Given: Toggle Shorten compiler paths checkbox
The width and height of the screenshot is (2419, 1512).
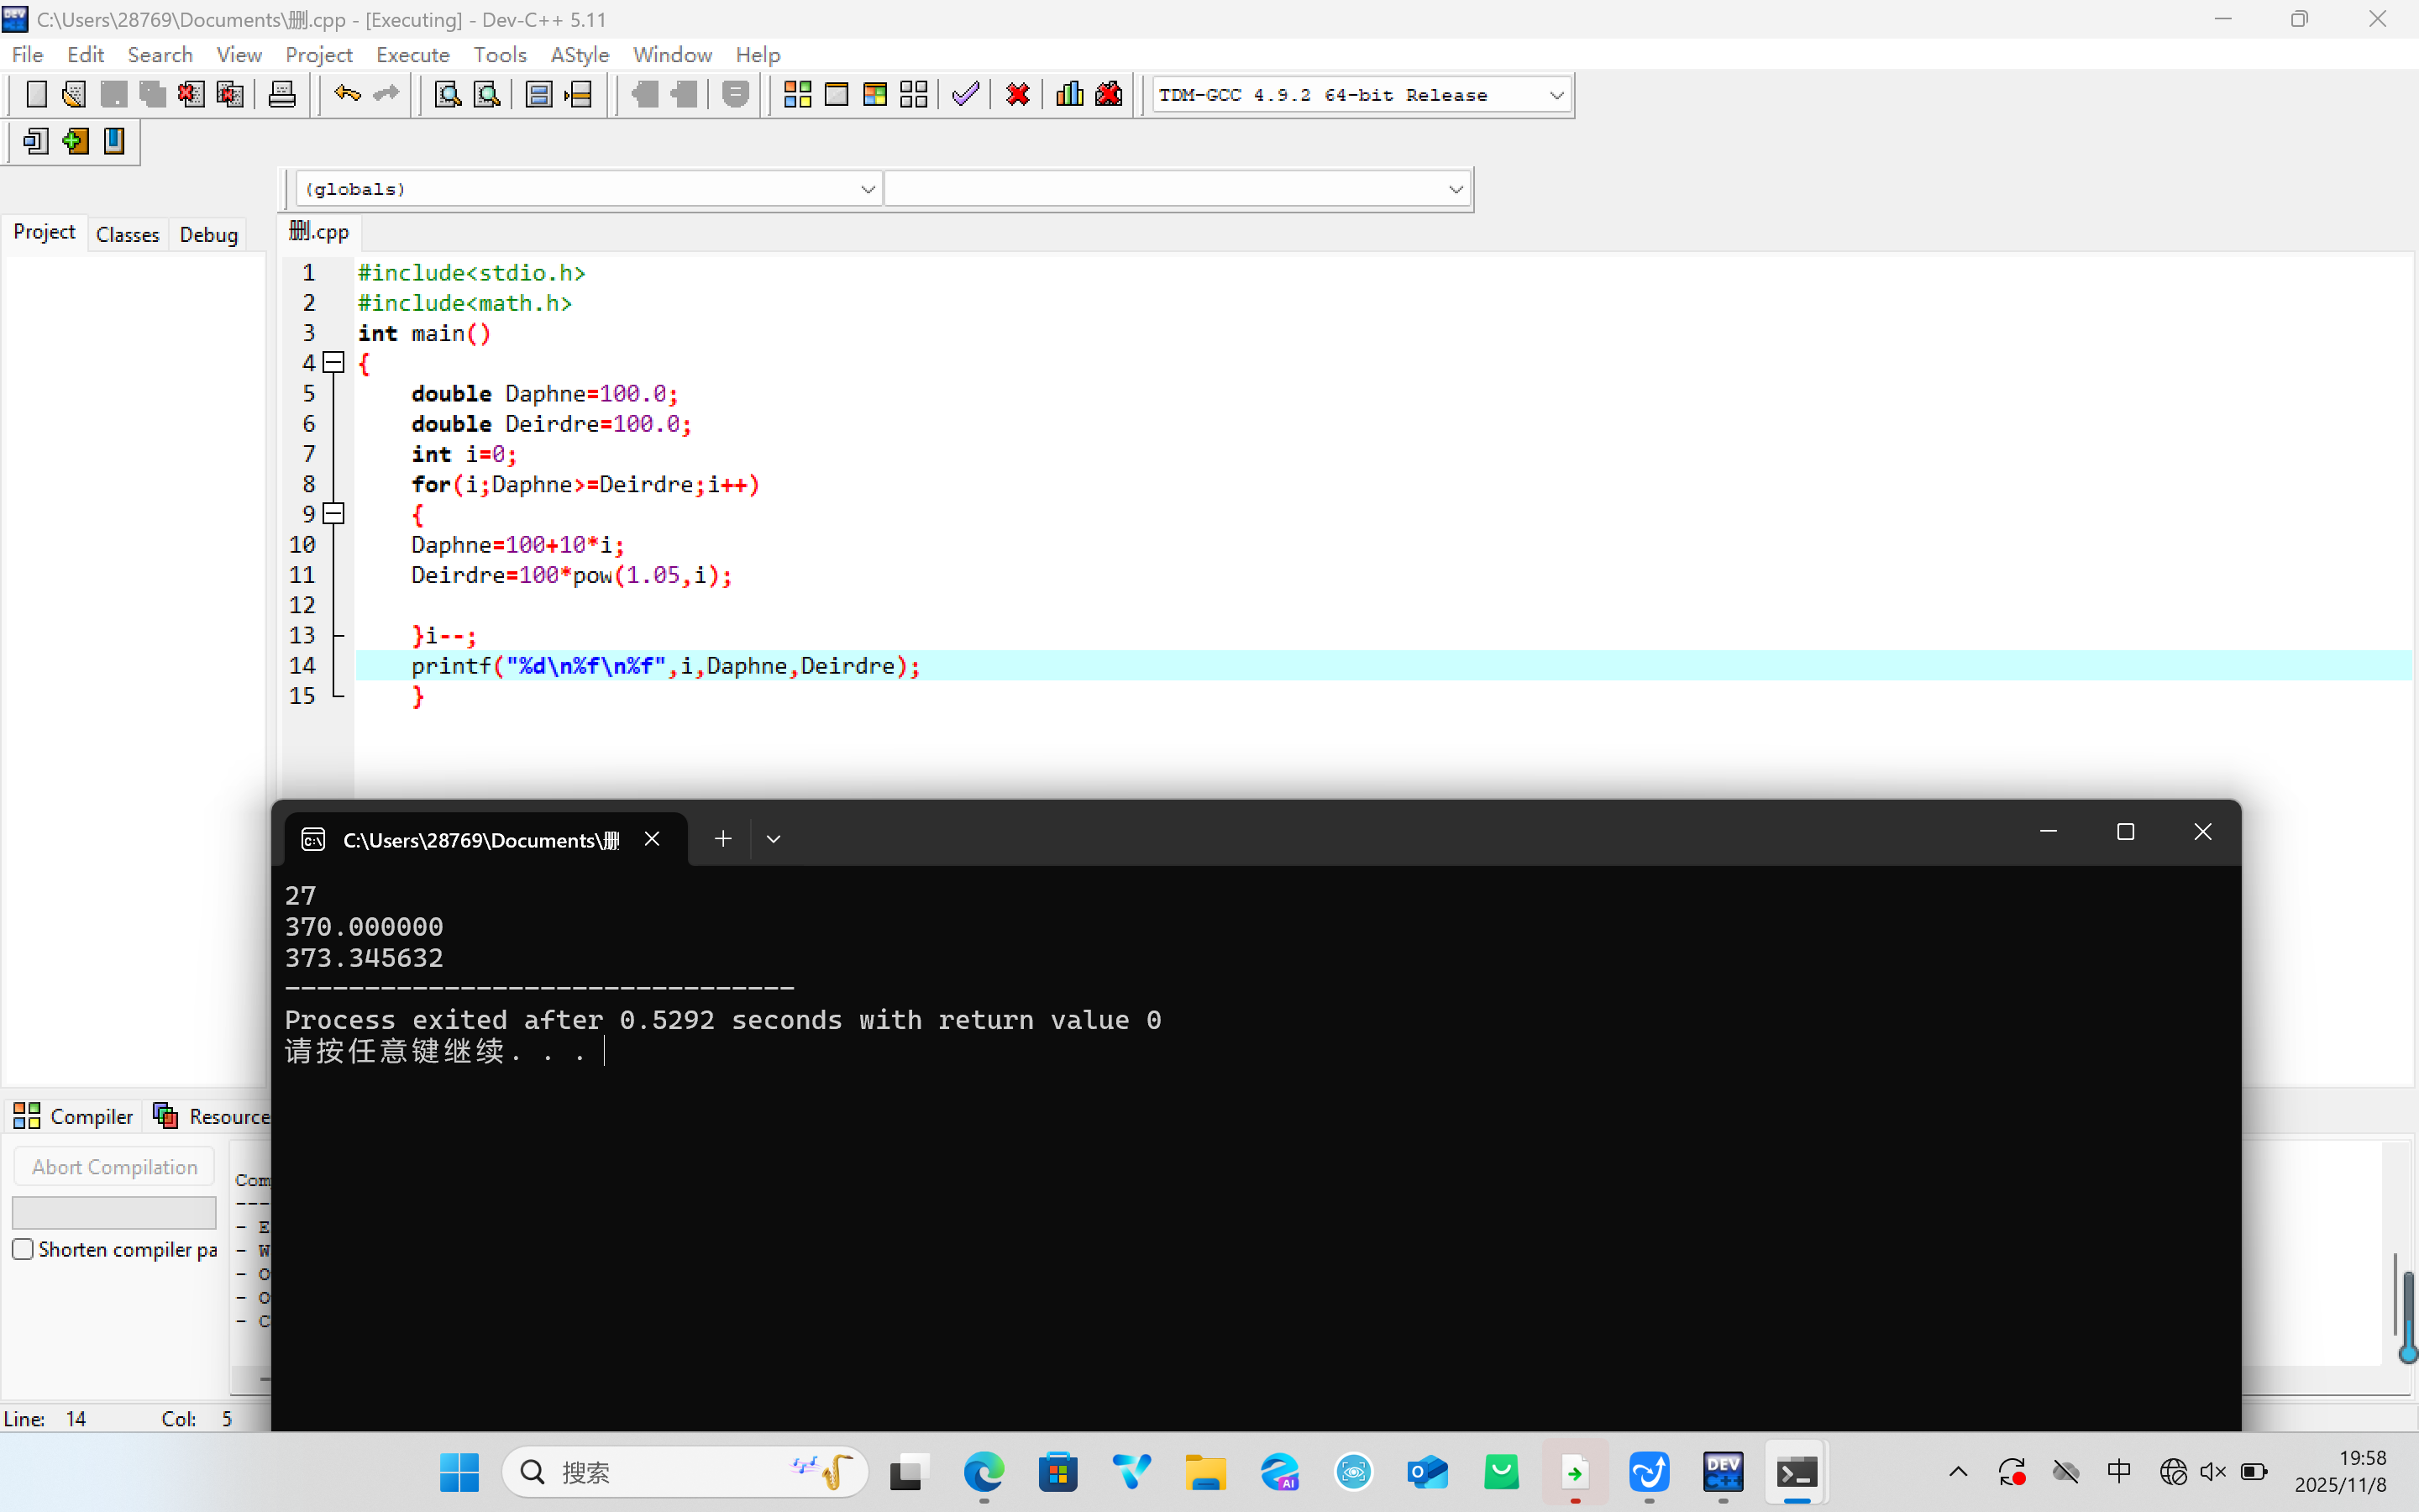Looking at the screenshot, I should (x=23, y=1249).
